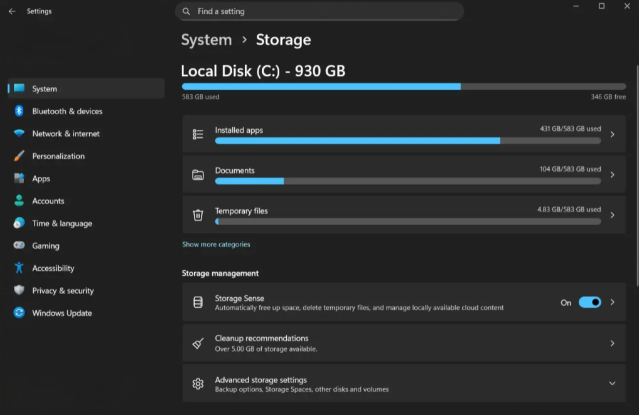Click the Gaming controller icon
Image resolution: width=639 pixels, height=415 pixels.
click(19, 245)
